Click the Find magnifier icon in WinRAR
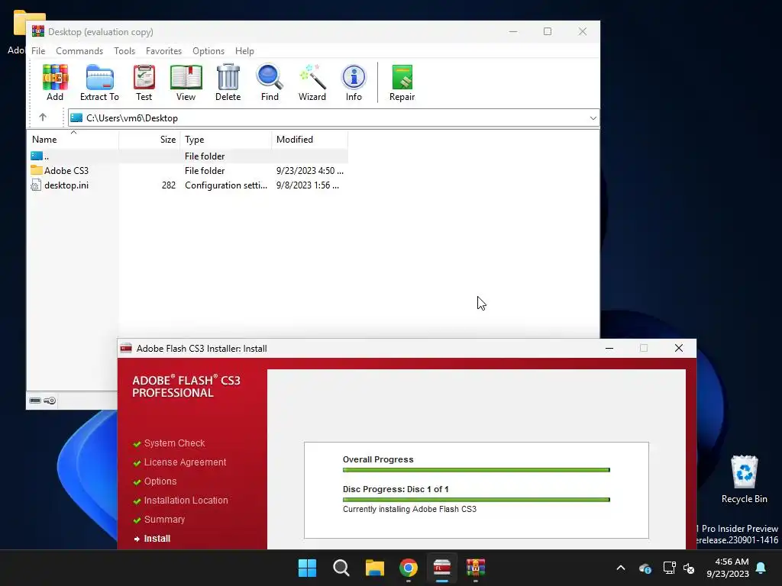The width and height of the screenshot is (782, 586). (x=270, y=82)
